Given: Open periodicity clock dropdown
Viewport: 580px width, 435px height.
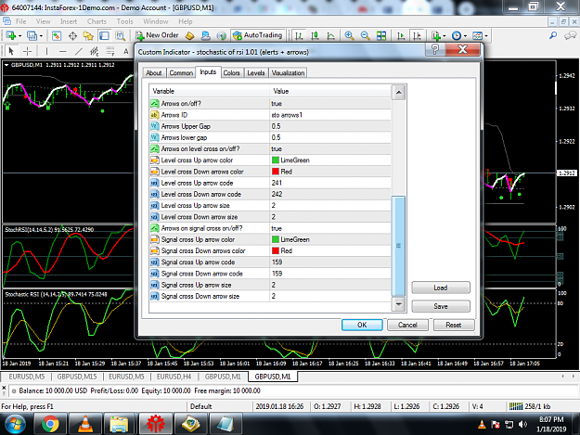Looking at the screenshot, I should [x=459, y=36].
